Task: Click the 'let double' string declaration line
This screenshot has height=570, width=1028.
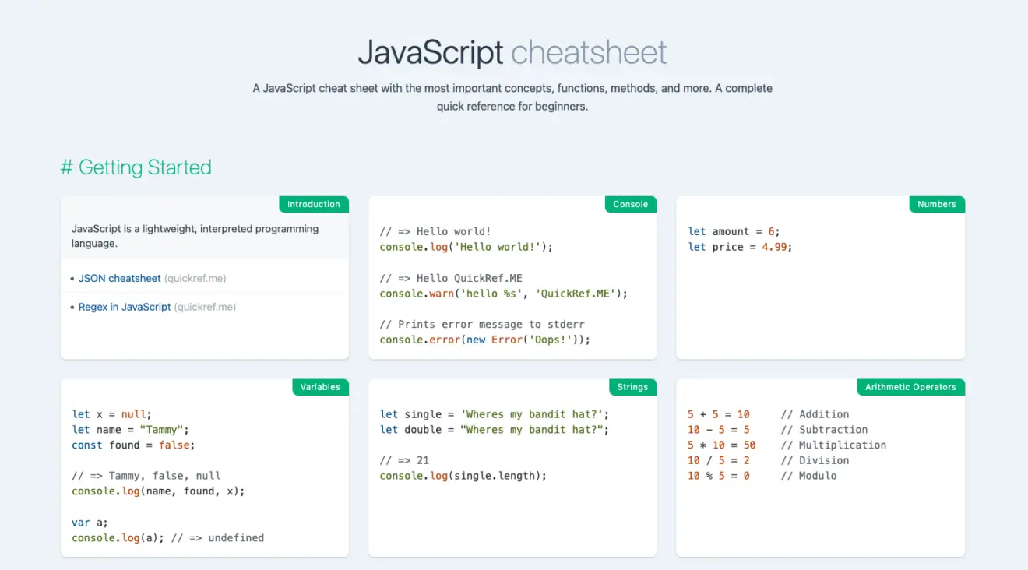Action: [x=494, y=430]
